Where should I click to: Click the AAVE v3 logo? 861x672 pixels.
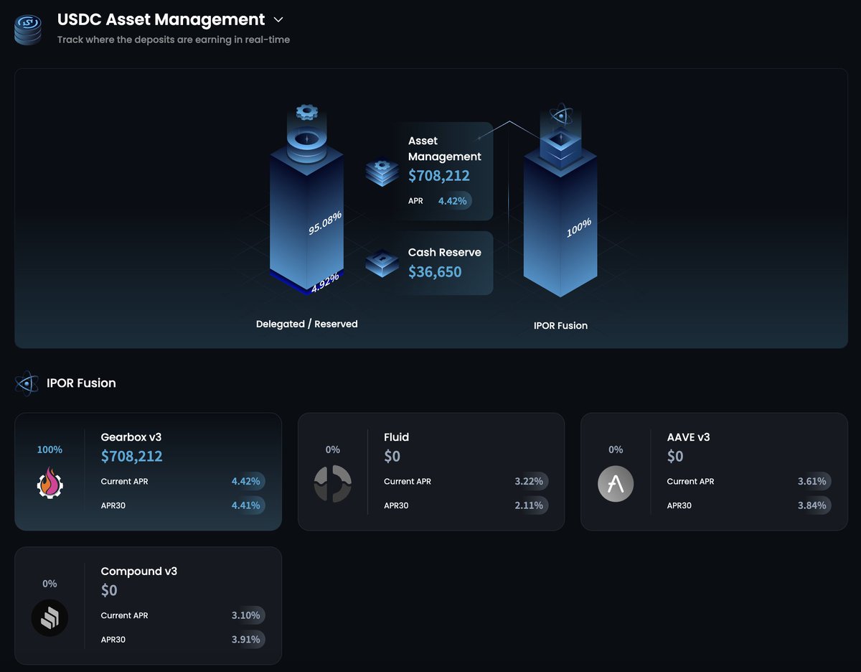616,483
